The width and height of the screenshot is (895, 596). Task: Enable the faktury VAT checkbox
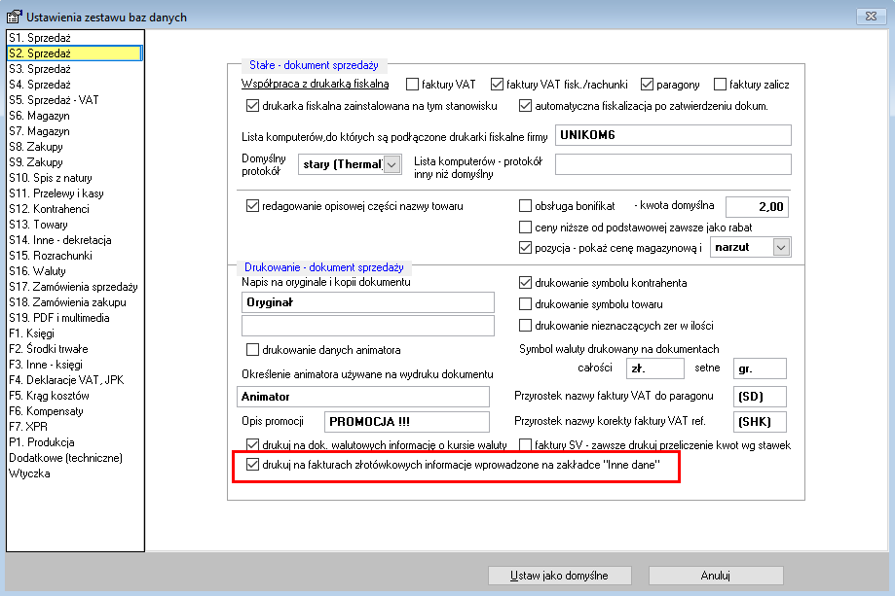(x=412, y=85)
